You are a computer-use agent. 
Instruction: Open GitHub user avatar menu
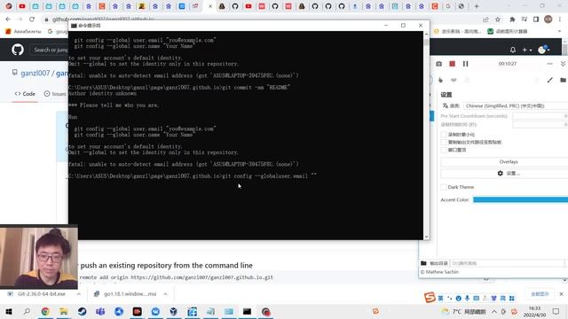pyautogui.click(x=543, y=50)
